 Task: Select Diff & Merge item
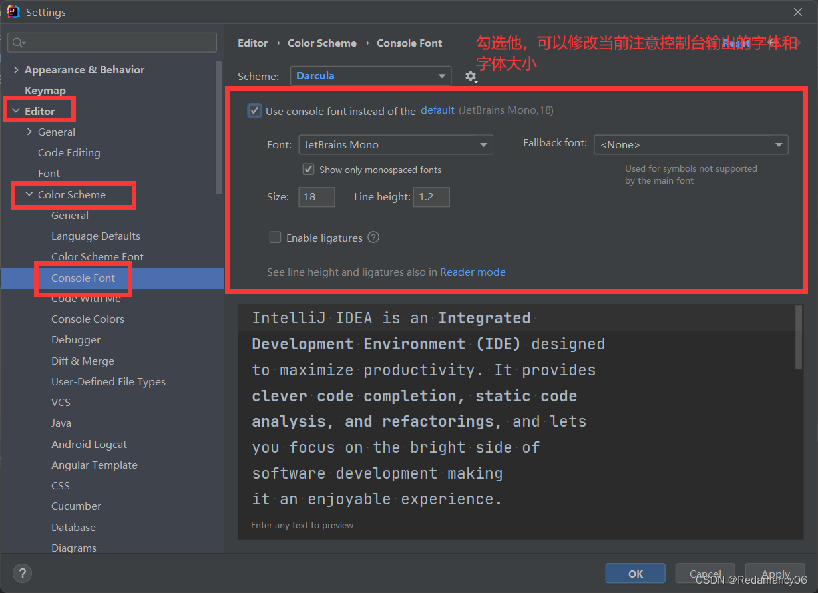(83, 361)
